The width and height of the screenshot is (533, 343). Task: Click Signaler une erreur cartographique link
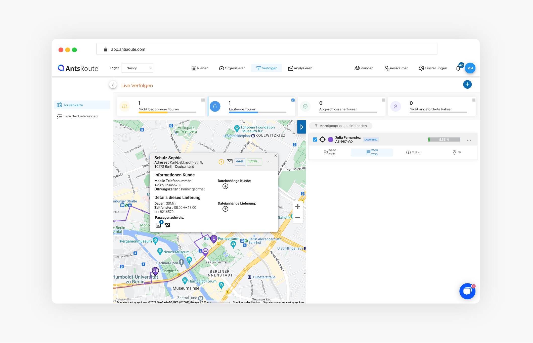[x=284, y=302]
